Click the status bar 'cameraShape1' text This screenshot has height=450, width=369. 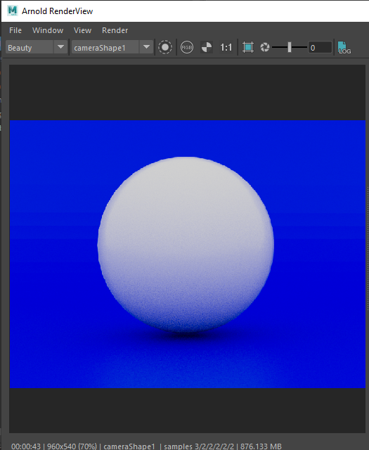[129, 446]
